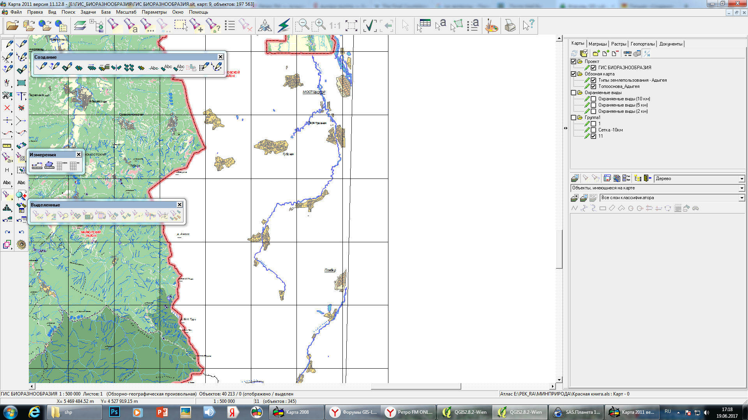748x420 pixels.
Task: Open the Дерево dropdown
Action: (x=741, y=178)
